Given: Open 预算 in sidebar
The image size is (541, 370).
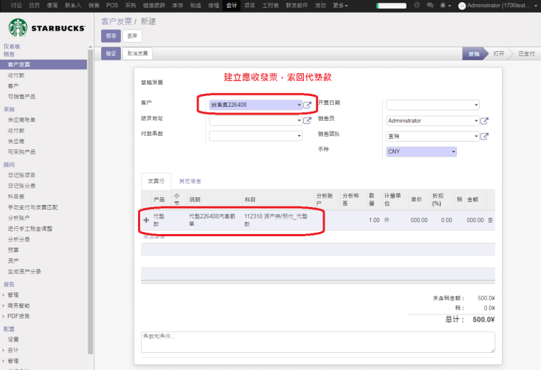Looking at the screenshot, I should click(13, 250).
